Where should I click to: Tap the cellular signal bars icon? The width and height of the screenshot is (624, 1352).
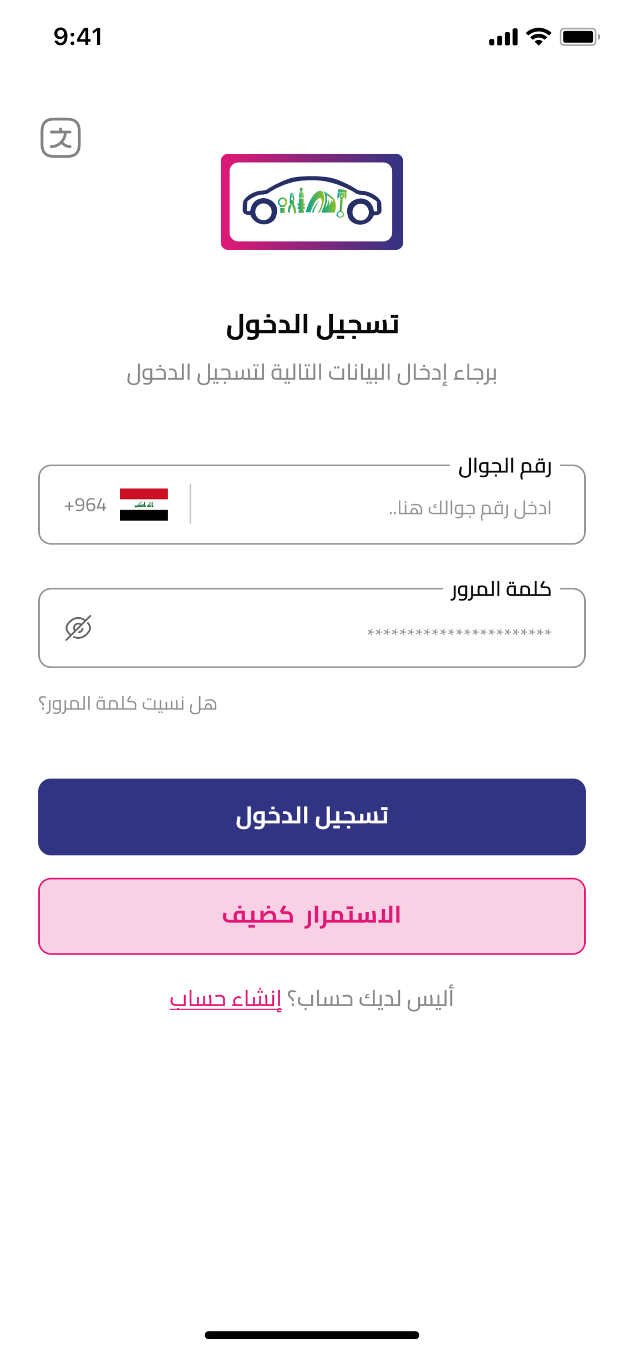pos(503,37)
